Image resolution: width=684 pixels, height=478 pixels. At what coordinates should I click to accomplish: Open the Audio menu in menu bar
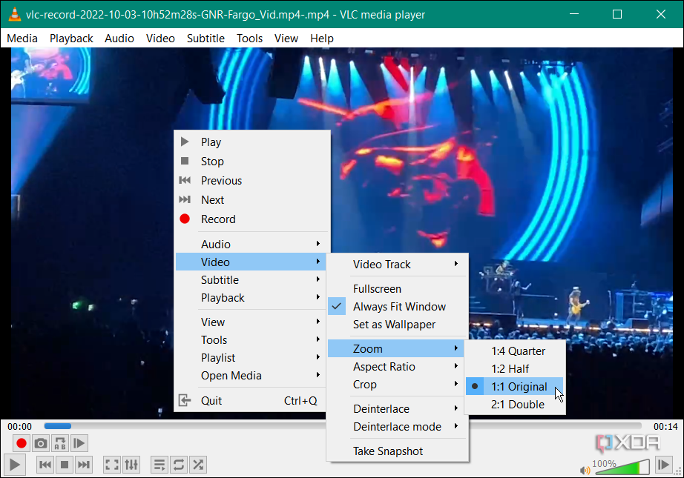coord(119,39)
